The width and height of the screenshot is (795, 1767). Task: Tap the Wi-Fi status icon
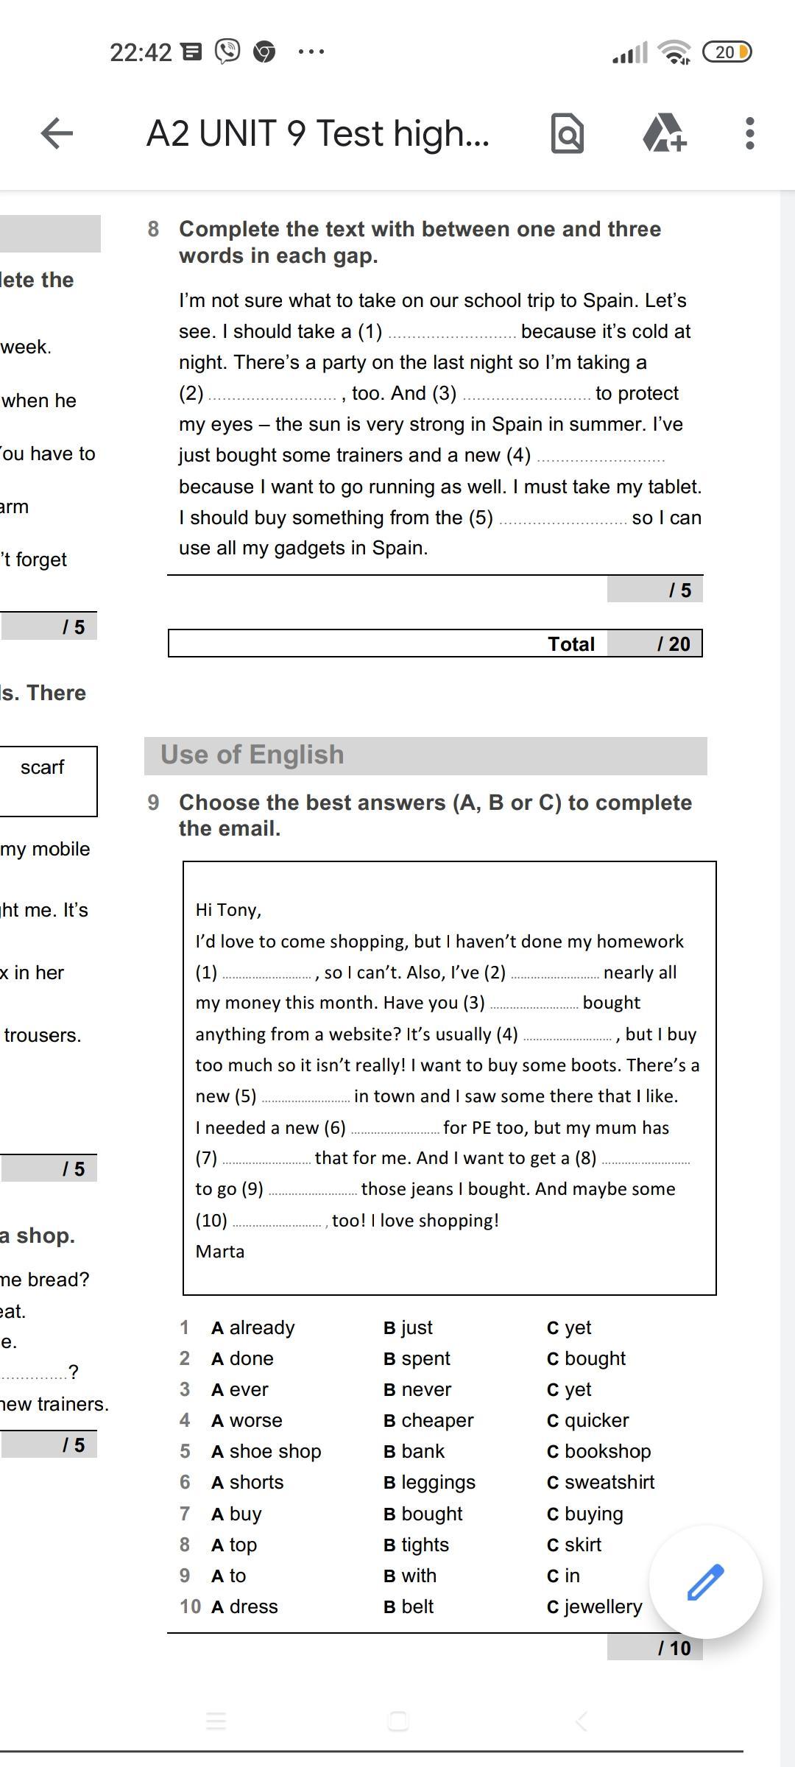pyautogui.click(x=674, y=52)
